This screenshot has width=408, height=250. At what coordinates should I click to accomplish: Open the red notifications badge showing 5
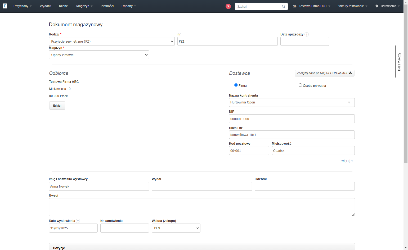pyautogui.click(x=228, y=6)
